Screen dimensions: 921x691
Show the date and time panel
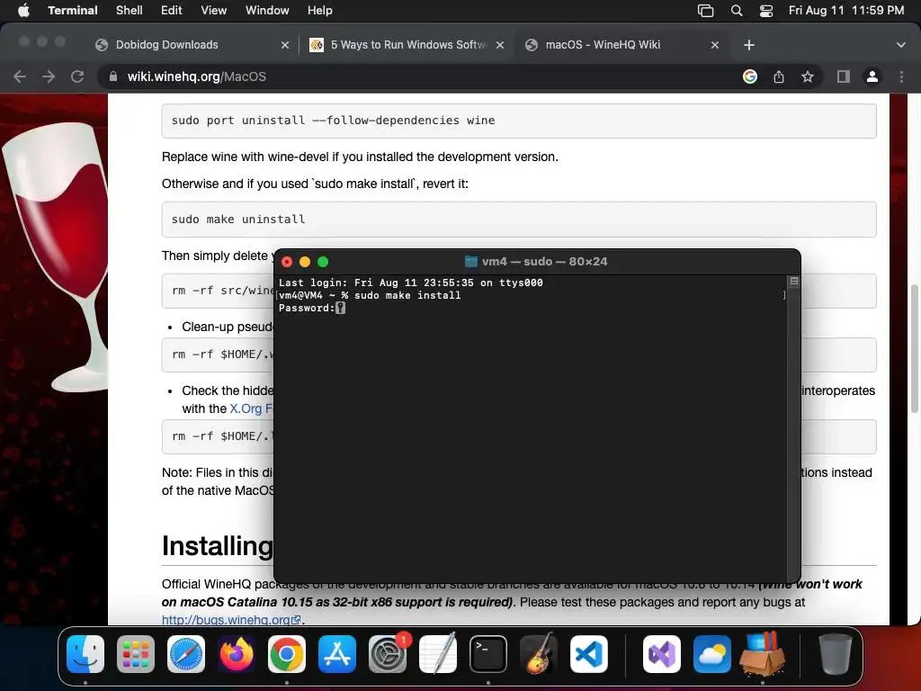click(x=845, y=11)
